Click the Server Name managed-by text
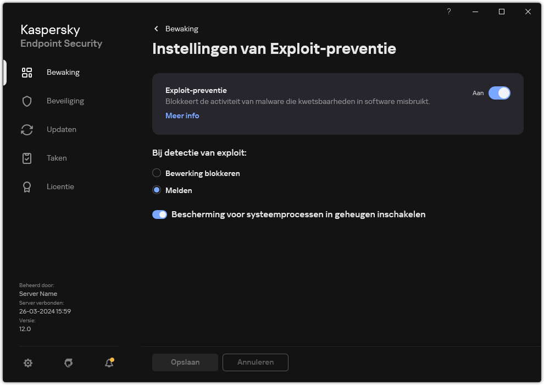The height and width of the screenshot is (385, 544). click(x=38, y=294)
